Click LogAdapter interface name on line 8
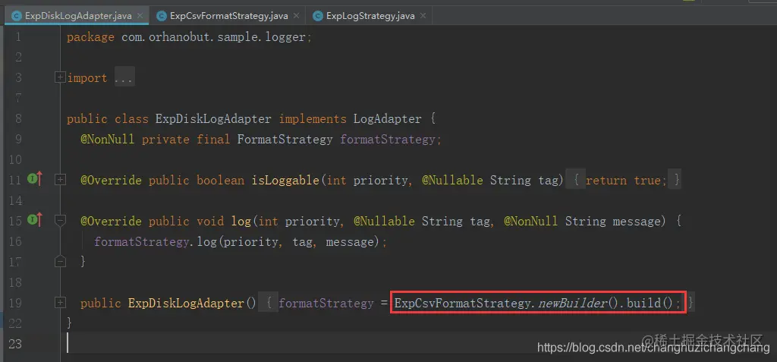This screenshot has width=777, height=362. tap(388, 119)
